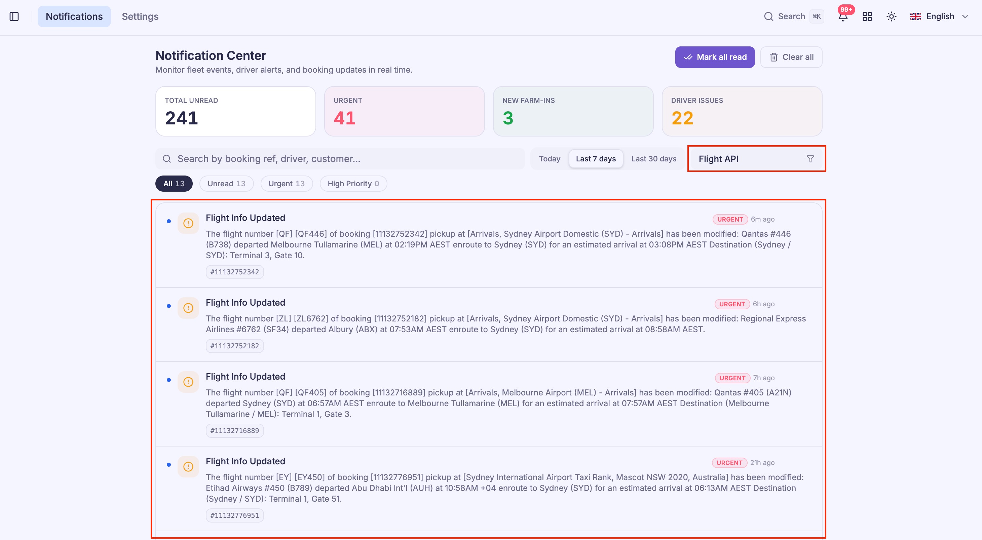Open booking tag #11132716889

tap(235, 431)
